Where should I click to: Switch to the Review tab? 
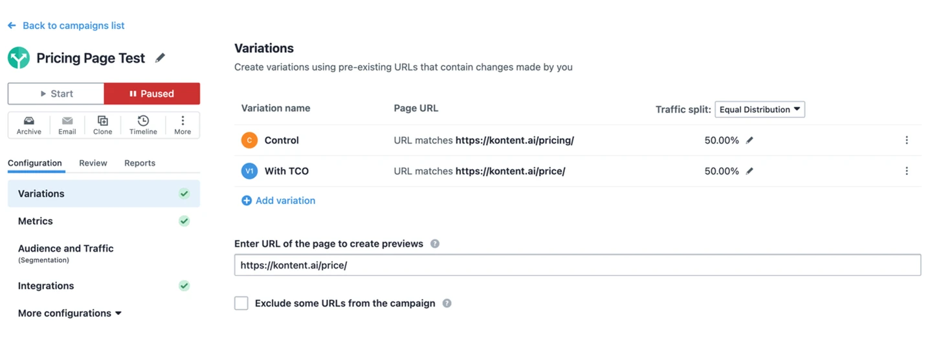click(x=93, y=163)
